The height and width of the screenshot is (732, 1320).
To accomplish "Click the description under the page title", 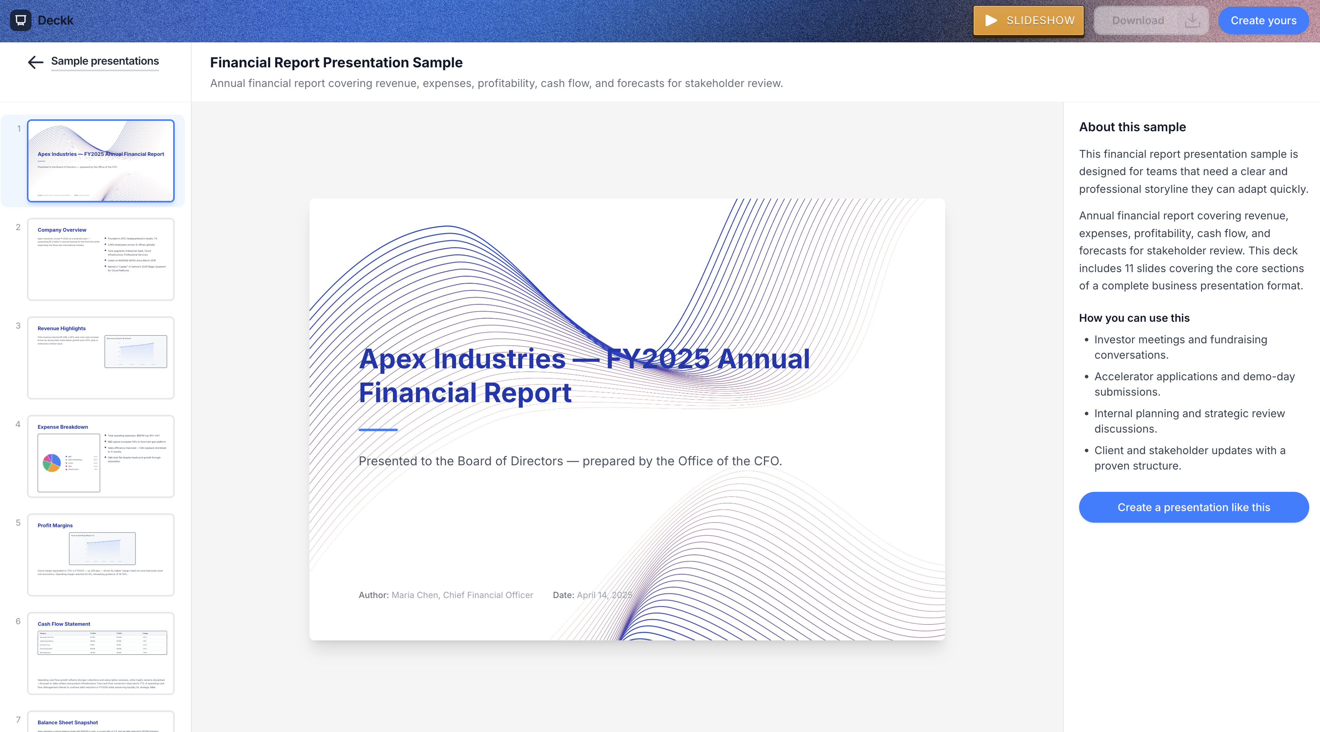I will click(x=496, y=83).
